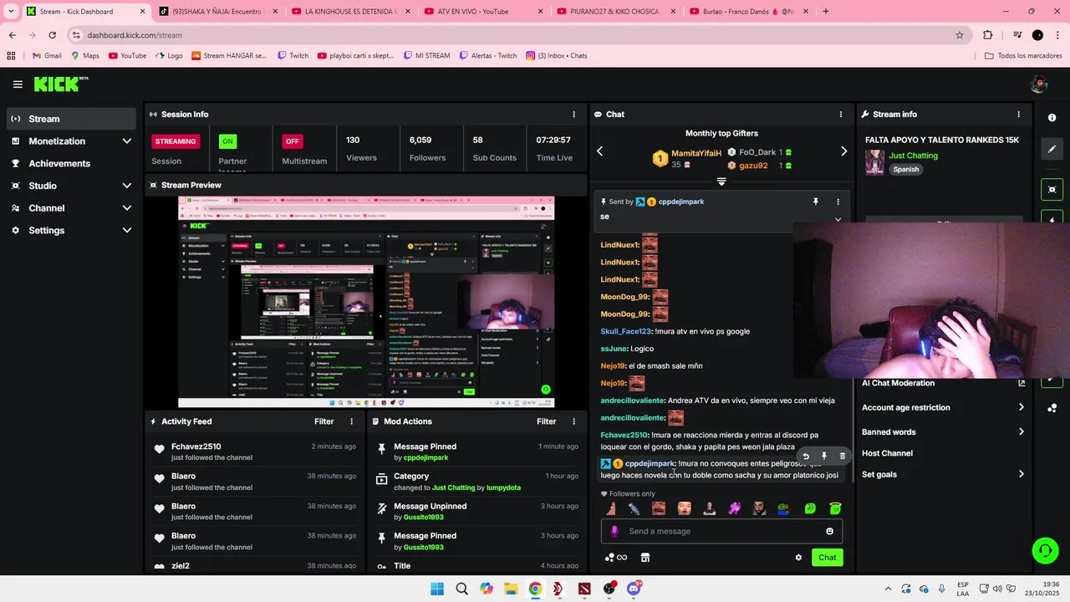
Task: Click the info icon on right rail
Action: point(1052,118)
